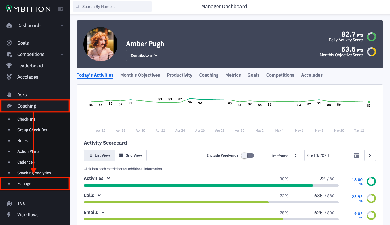Open Workflows using the lightning bolt icon
Viewport: 390px width, 225px height.
point(10,215)
